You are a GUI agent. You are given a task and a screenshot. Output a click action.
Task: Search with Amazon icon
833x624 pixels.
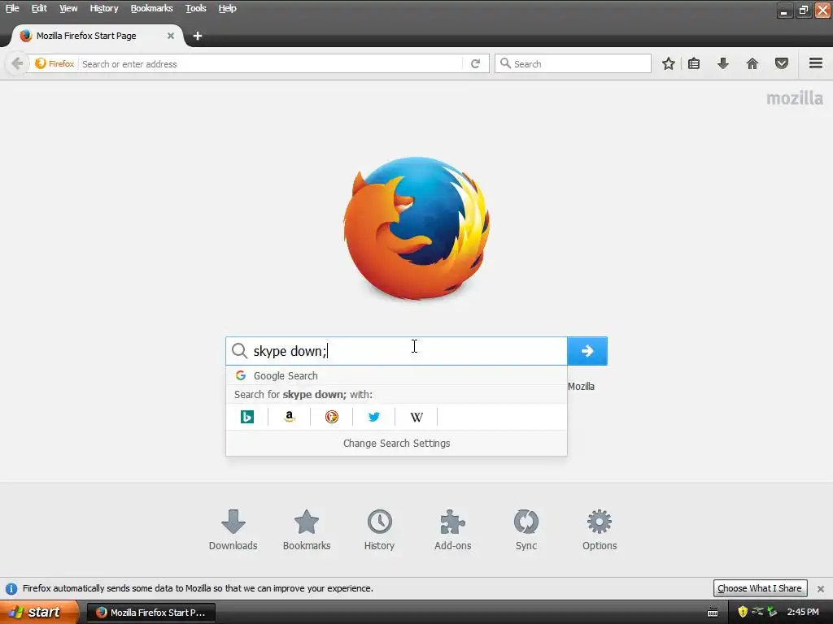click(289, 417)
